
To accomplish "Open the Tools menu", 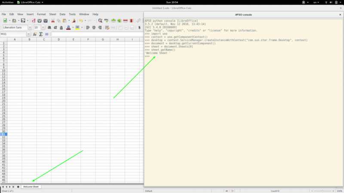I will pyautogui.click(x=72, y=14).
